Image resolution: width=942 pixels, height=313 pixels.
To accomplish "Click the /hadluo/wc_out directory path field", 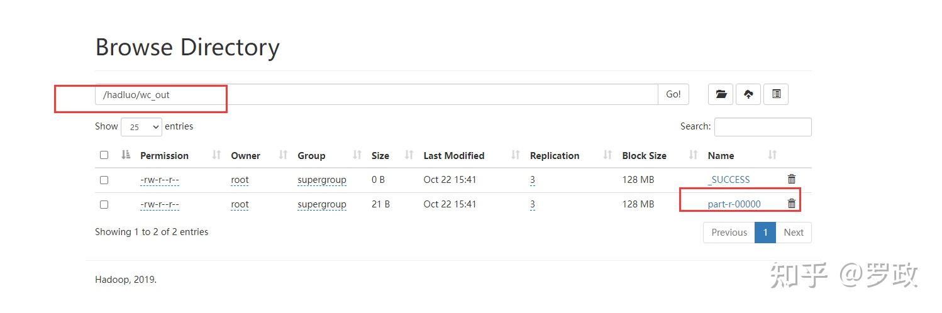I will [377, 94].
